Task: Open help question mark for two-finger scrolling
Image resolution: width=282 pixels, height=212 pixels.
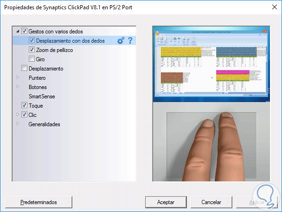Action: click(130, 40)
